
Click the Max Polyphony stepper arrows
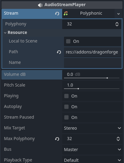[118, 139]
